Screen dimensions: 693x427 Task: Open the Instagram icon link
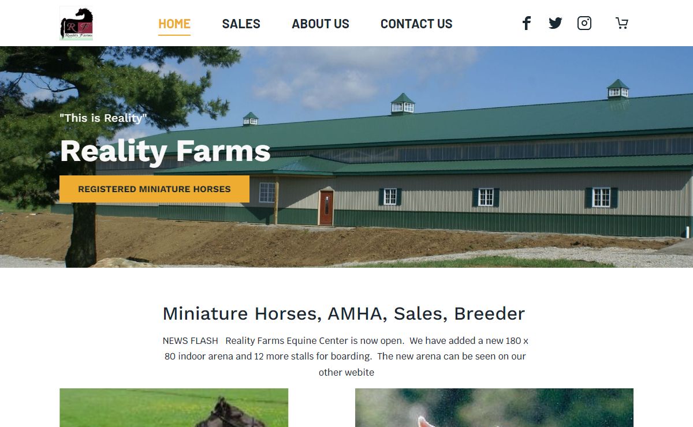pos(584,23)
